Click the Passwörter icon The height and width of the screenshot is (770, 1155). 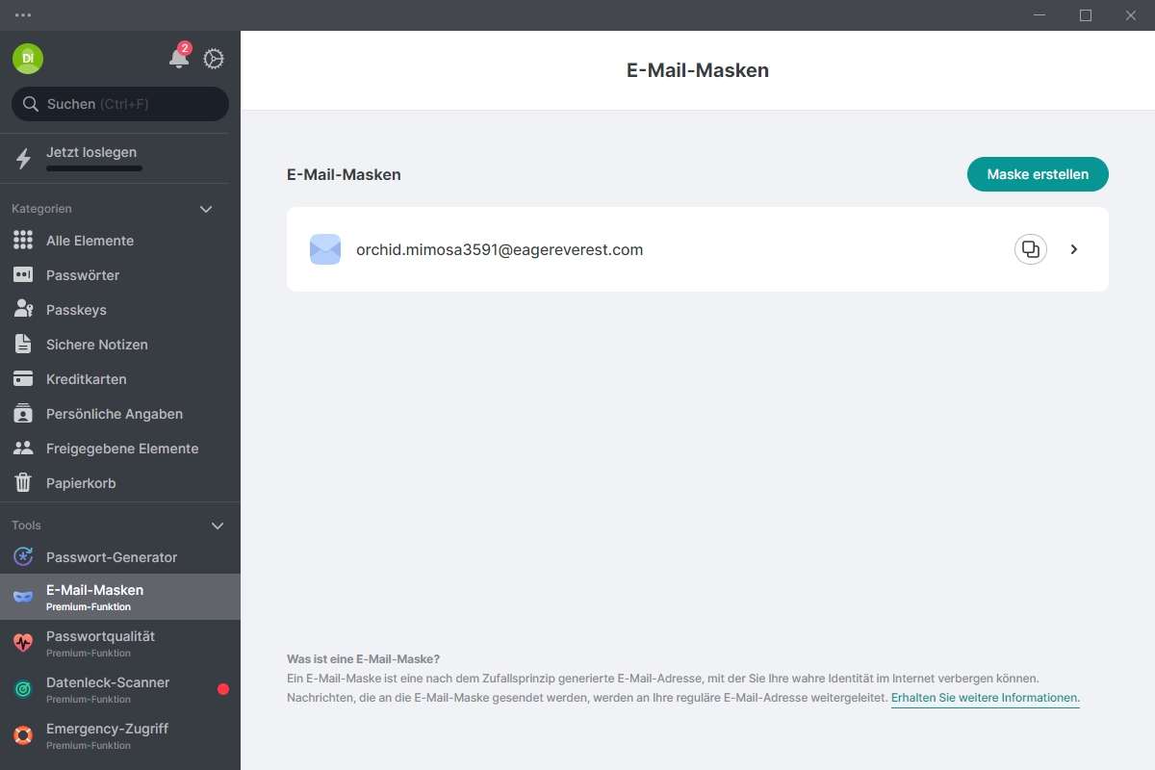click(23, 275)
